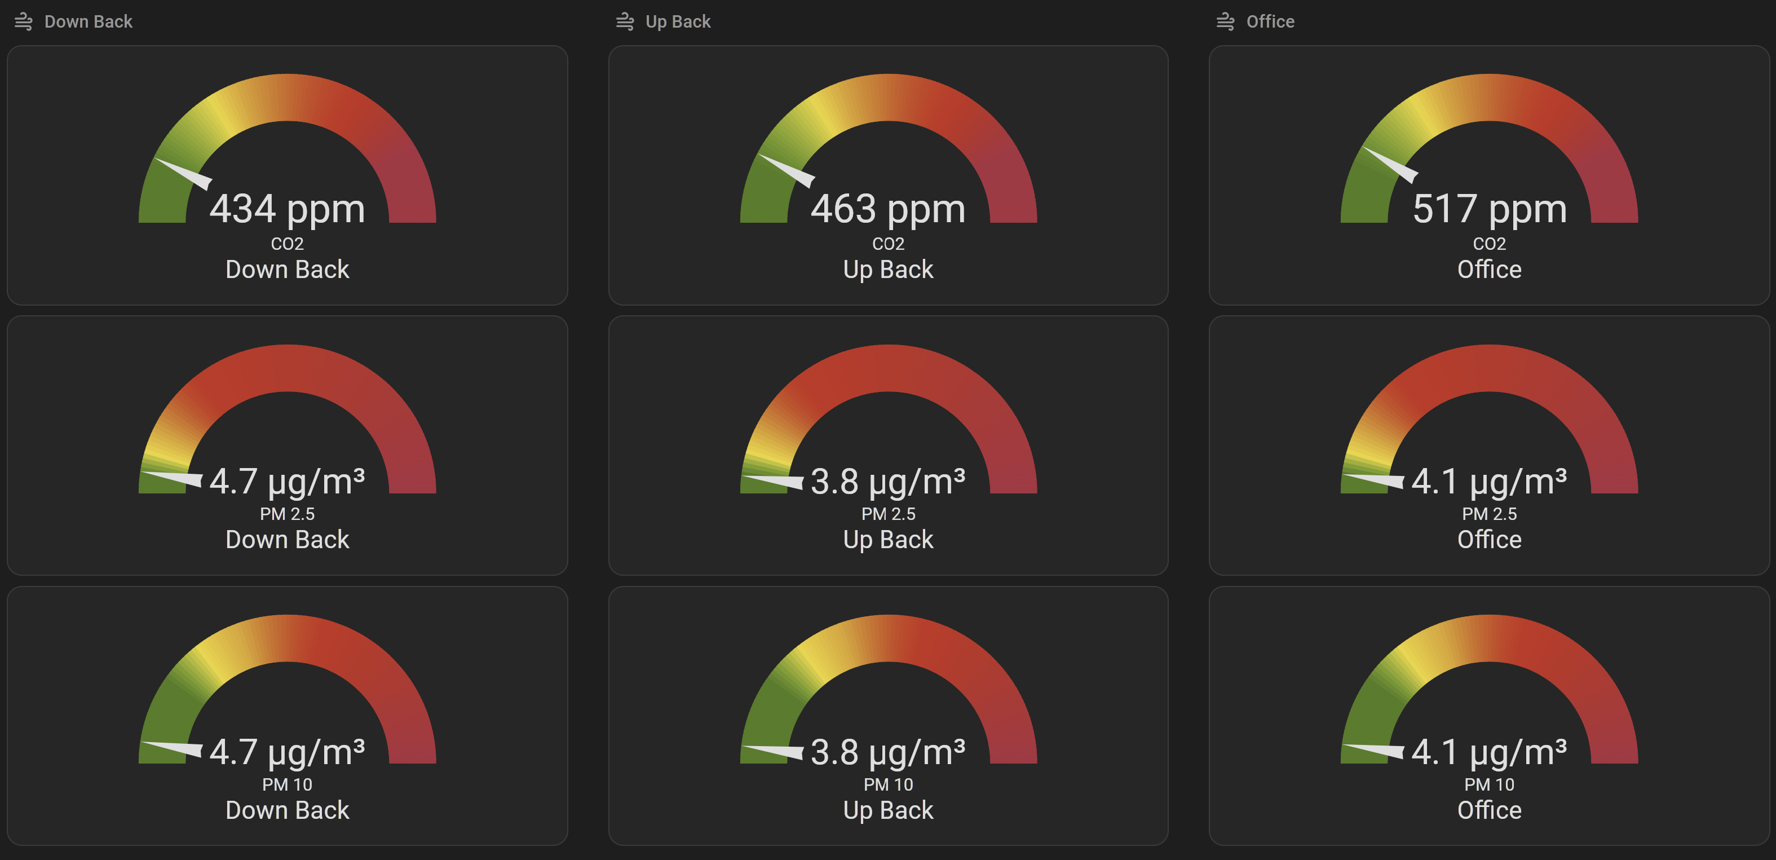Click the CO2 label under 517 ppm
This screenshot has width=1776, height=860.
click(x=1489, y=244)
